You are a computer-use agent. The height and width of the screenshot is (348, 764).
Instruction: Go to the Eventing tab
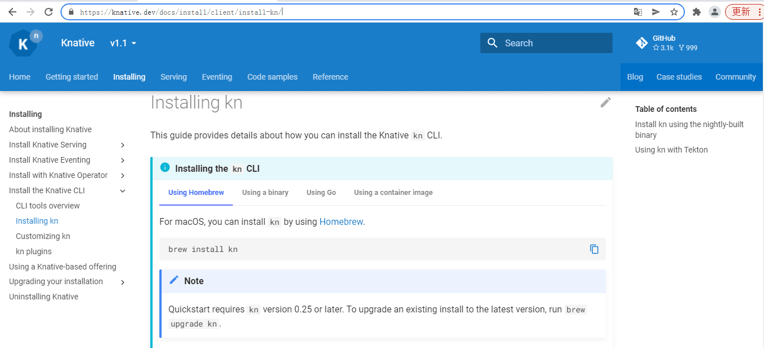point(217,77)
